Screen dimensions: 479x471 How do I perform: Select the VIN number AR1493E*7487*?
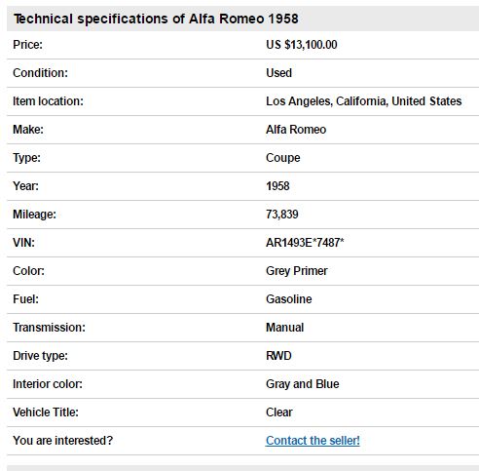pos(305,243)
